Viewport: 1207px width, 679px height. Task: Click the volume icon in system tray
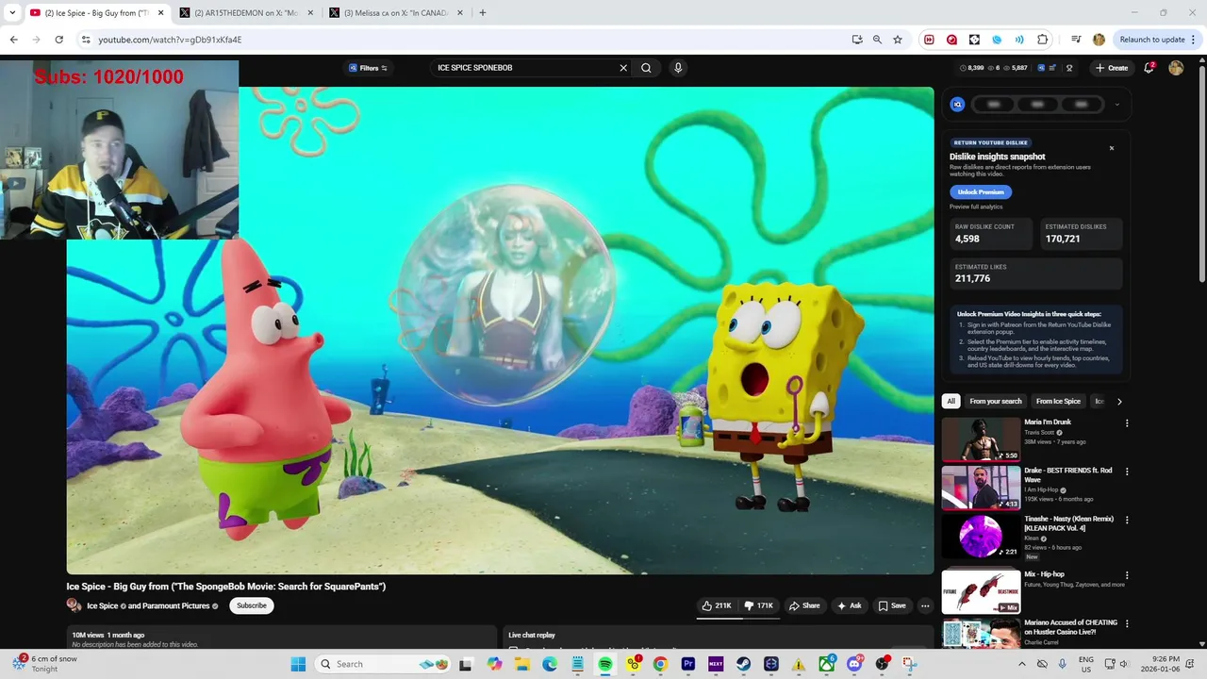1123,664
